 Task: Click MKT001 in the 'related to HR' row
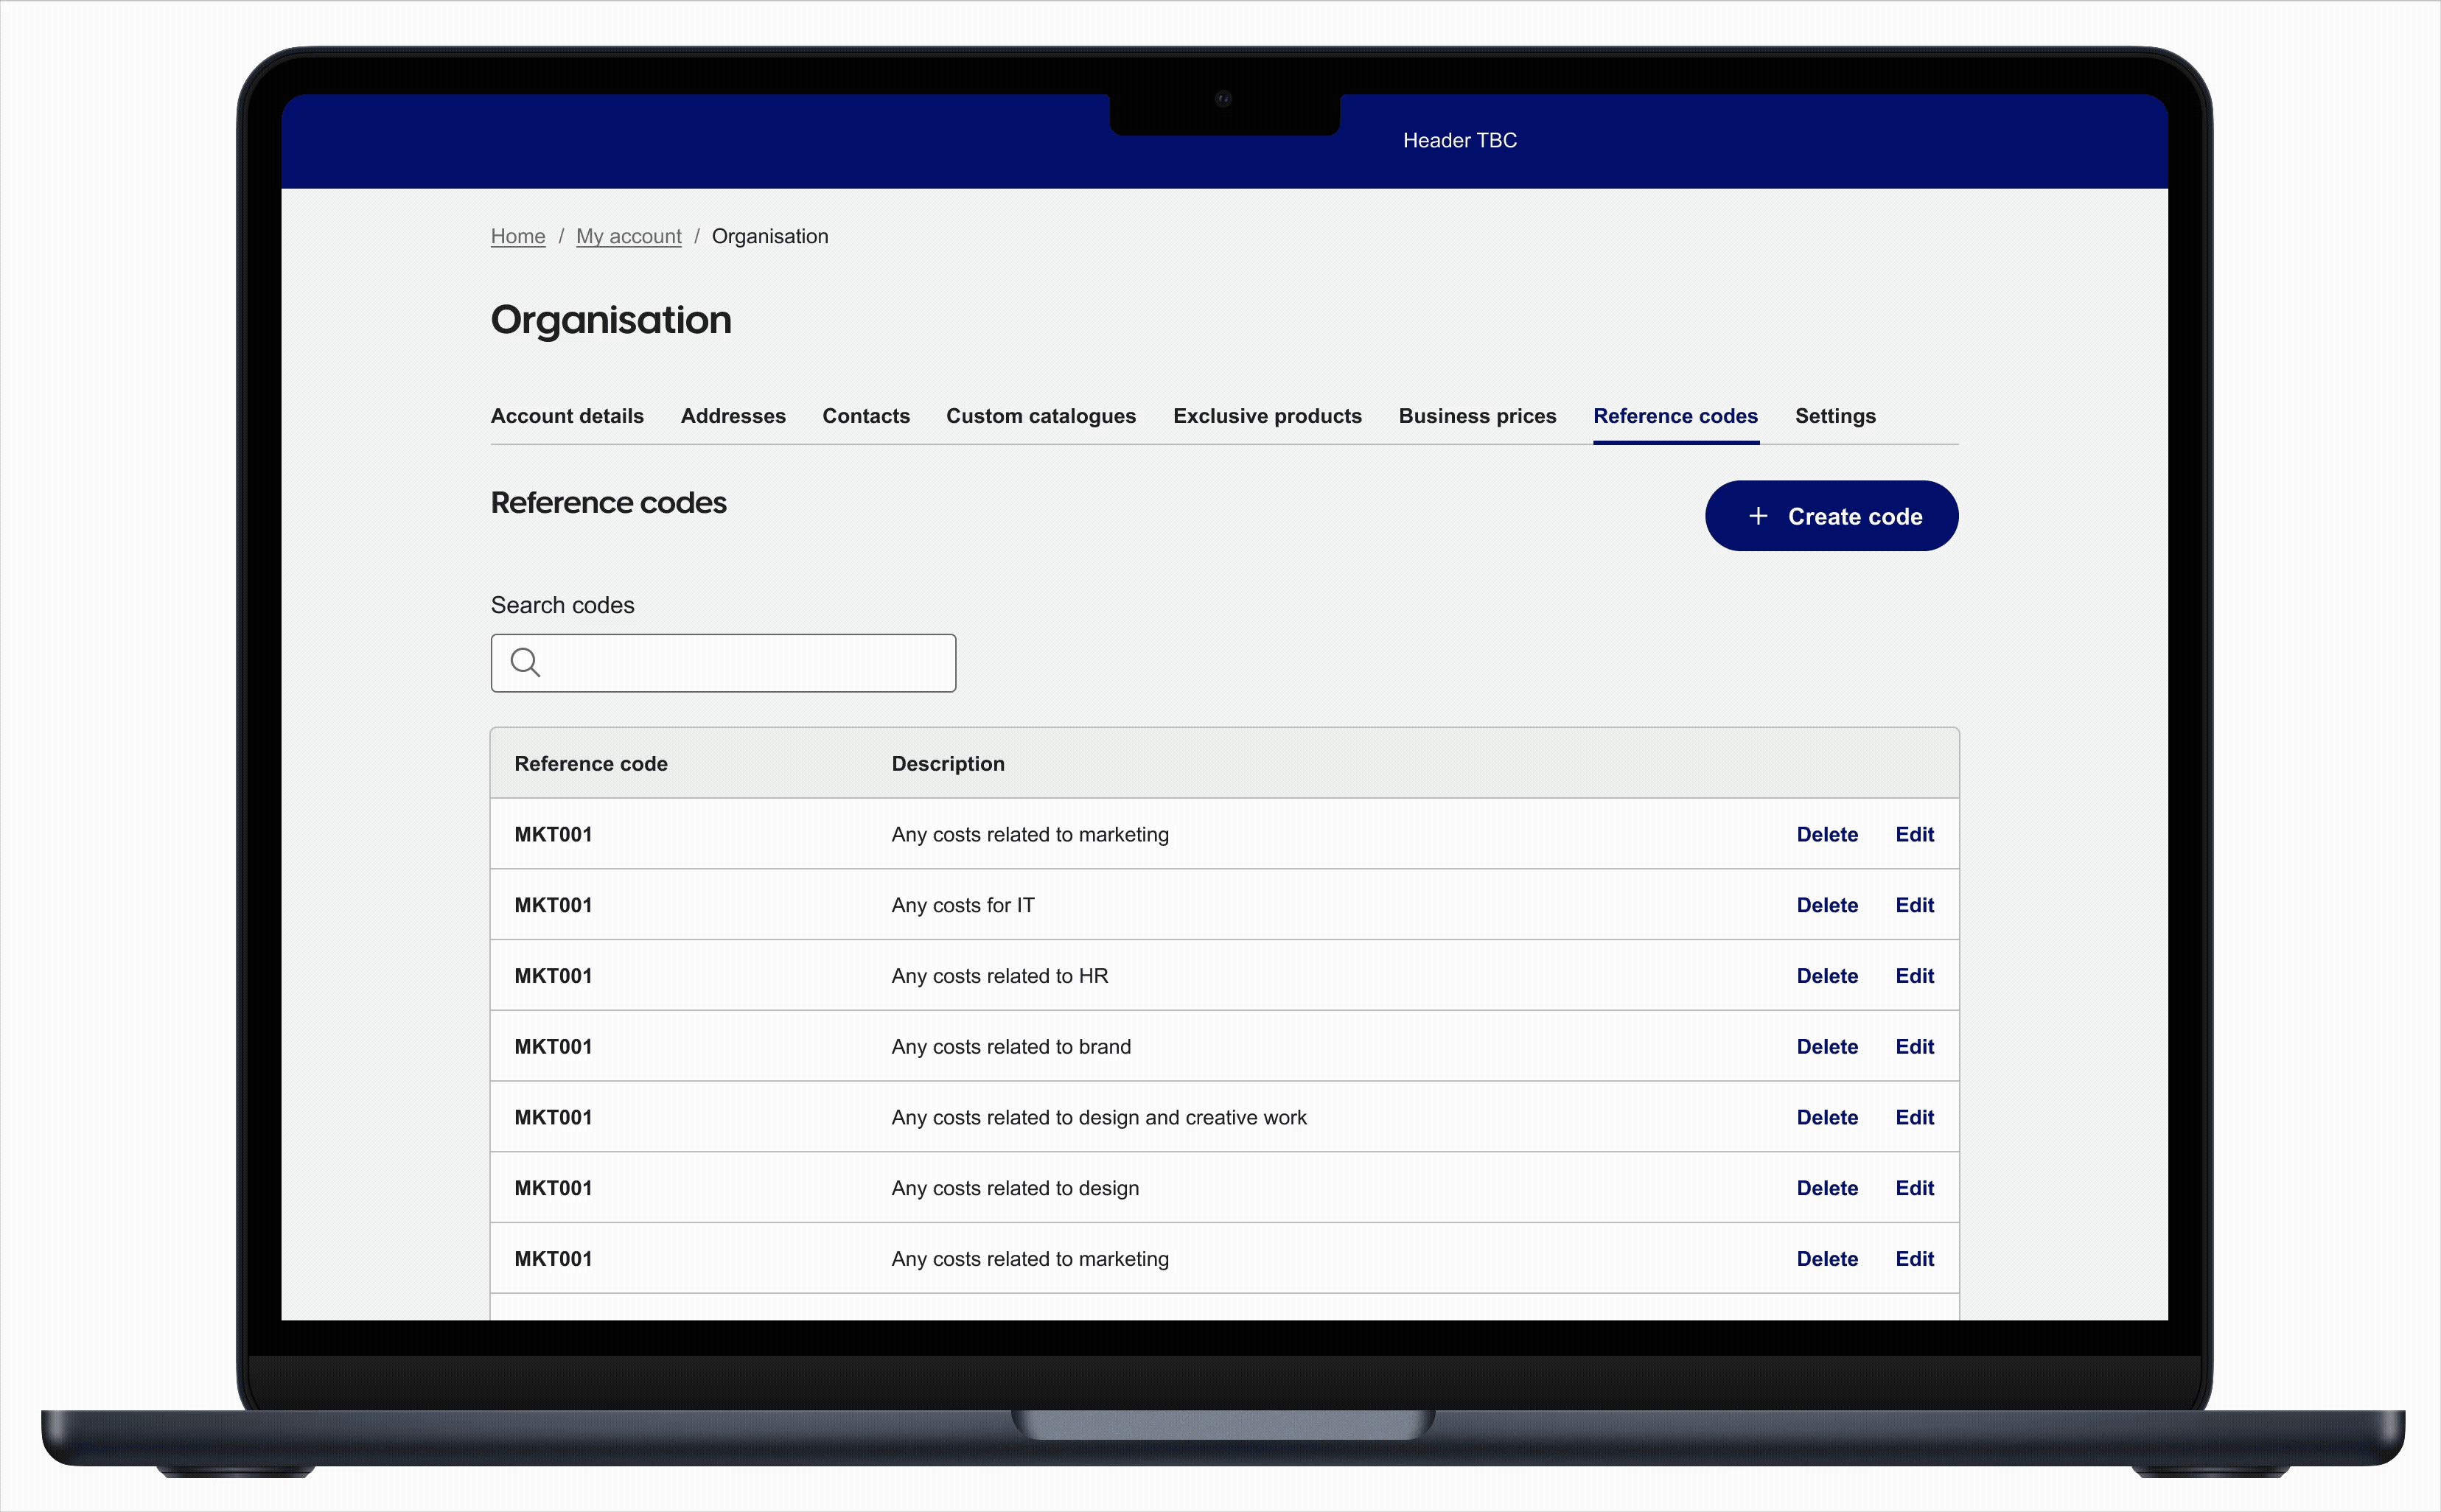[553, 976]
